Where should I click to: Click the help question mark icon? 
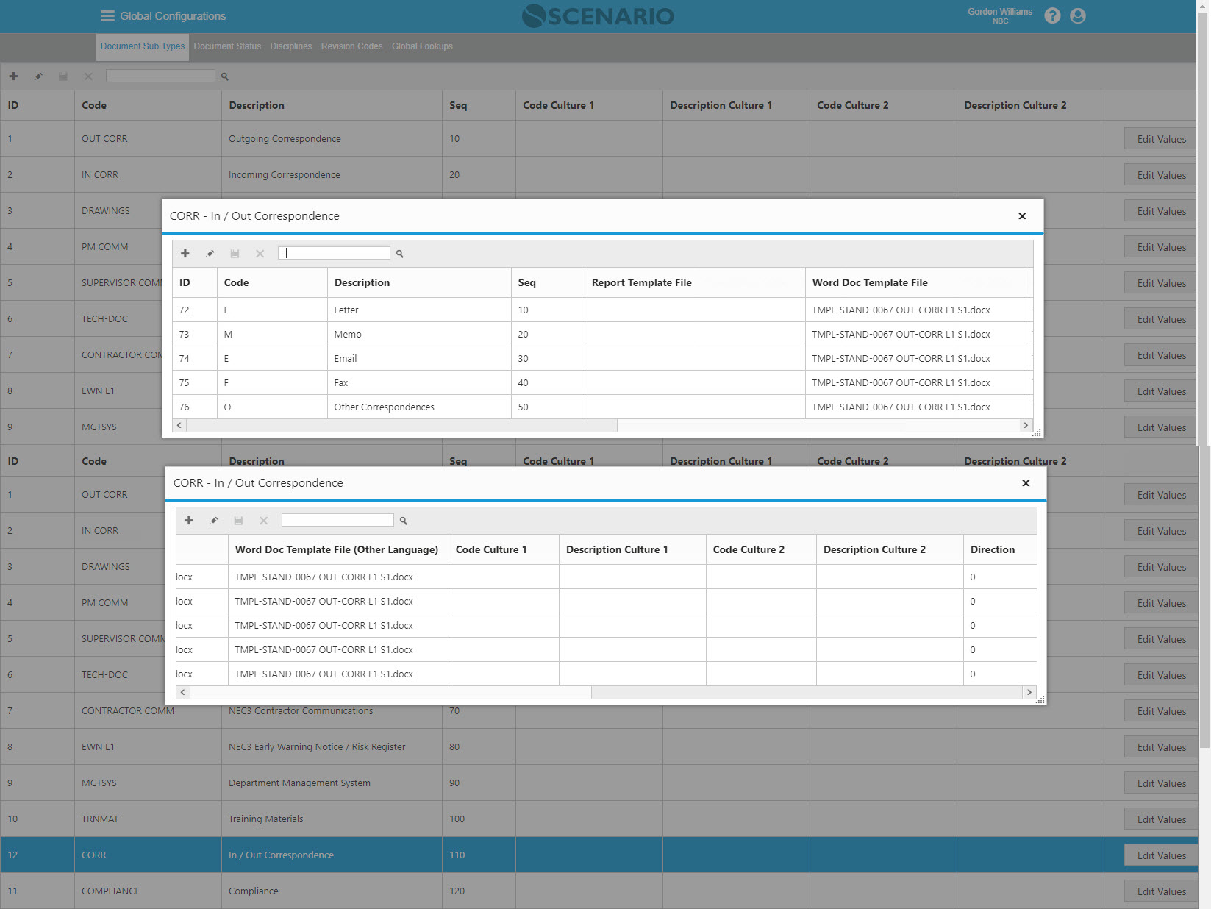point(1052,16)
